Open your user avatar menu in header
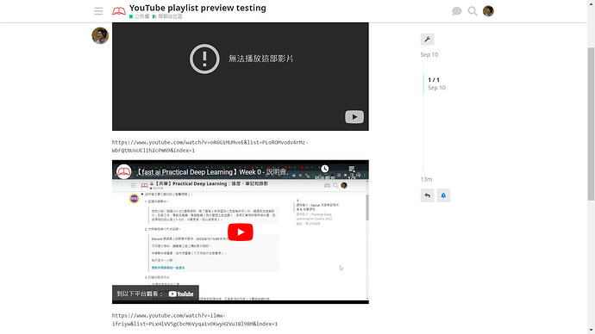Image resolution: width=595 pixels, height=334 pixels. click(488, 11)
